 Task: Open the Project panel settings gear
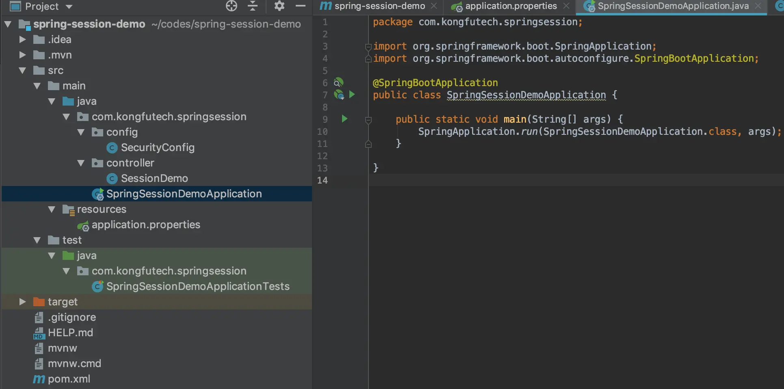tap(279, 6)
